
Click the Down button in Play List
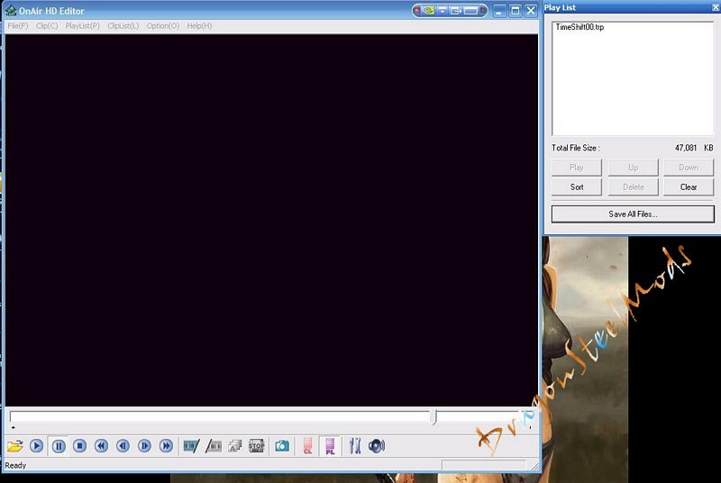[x=689, y=168]
